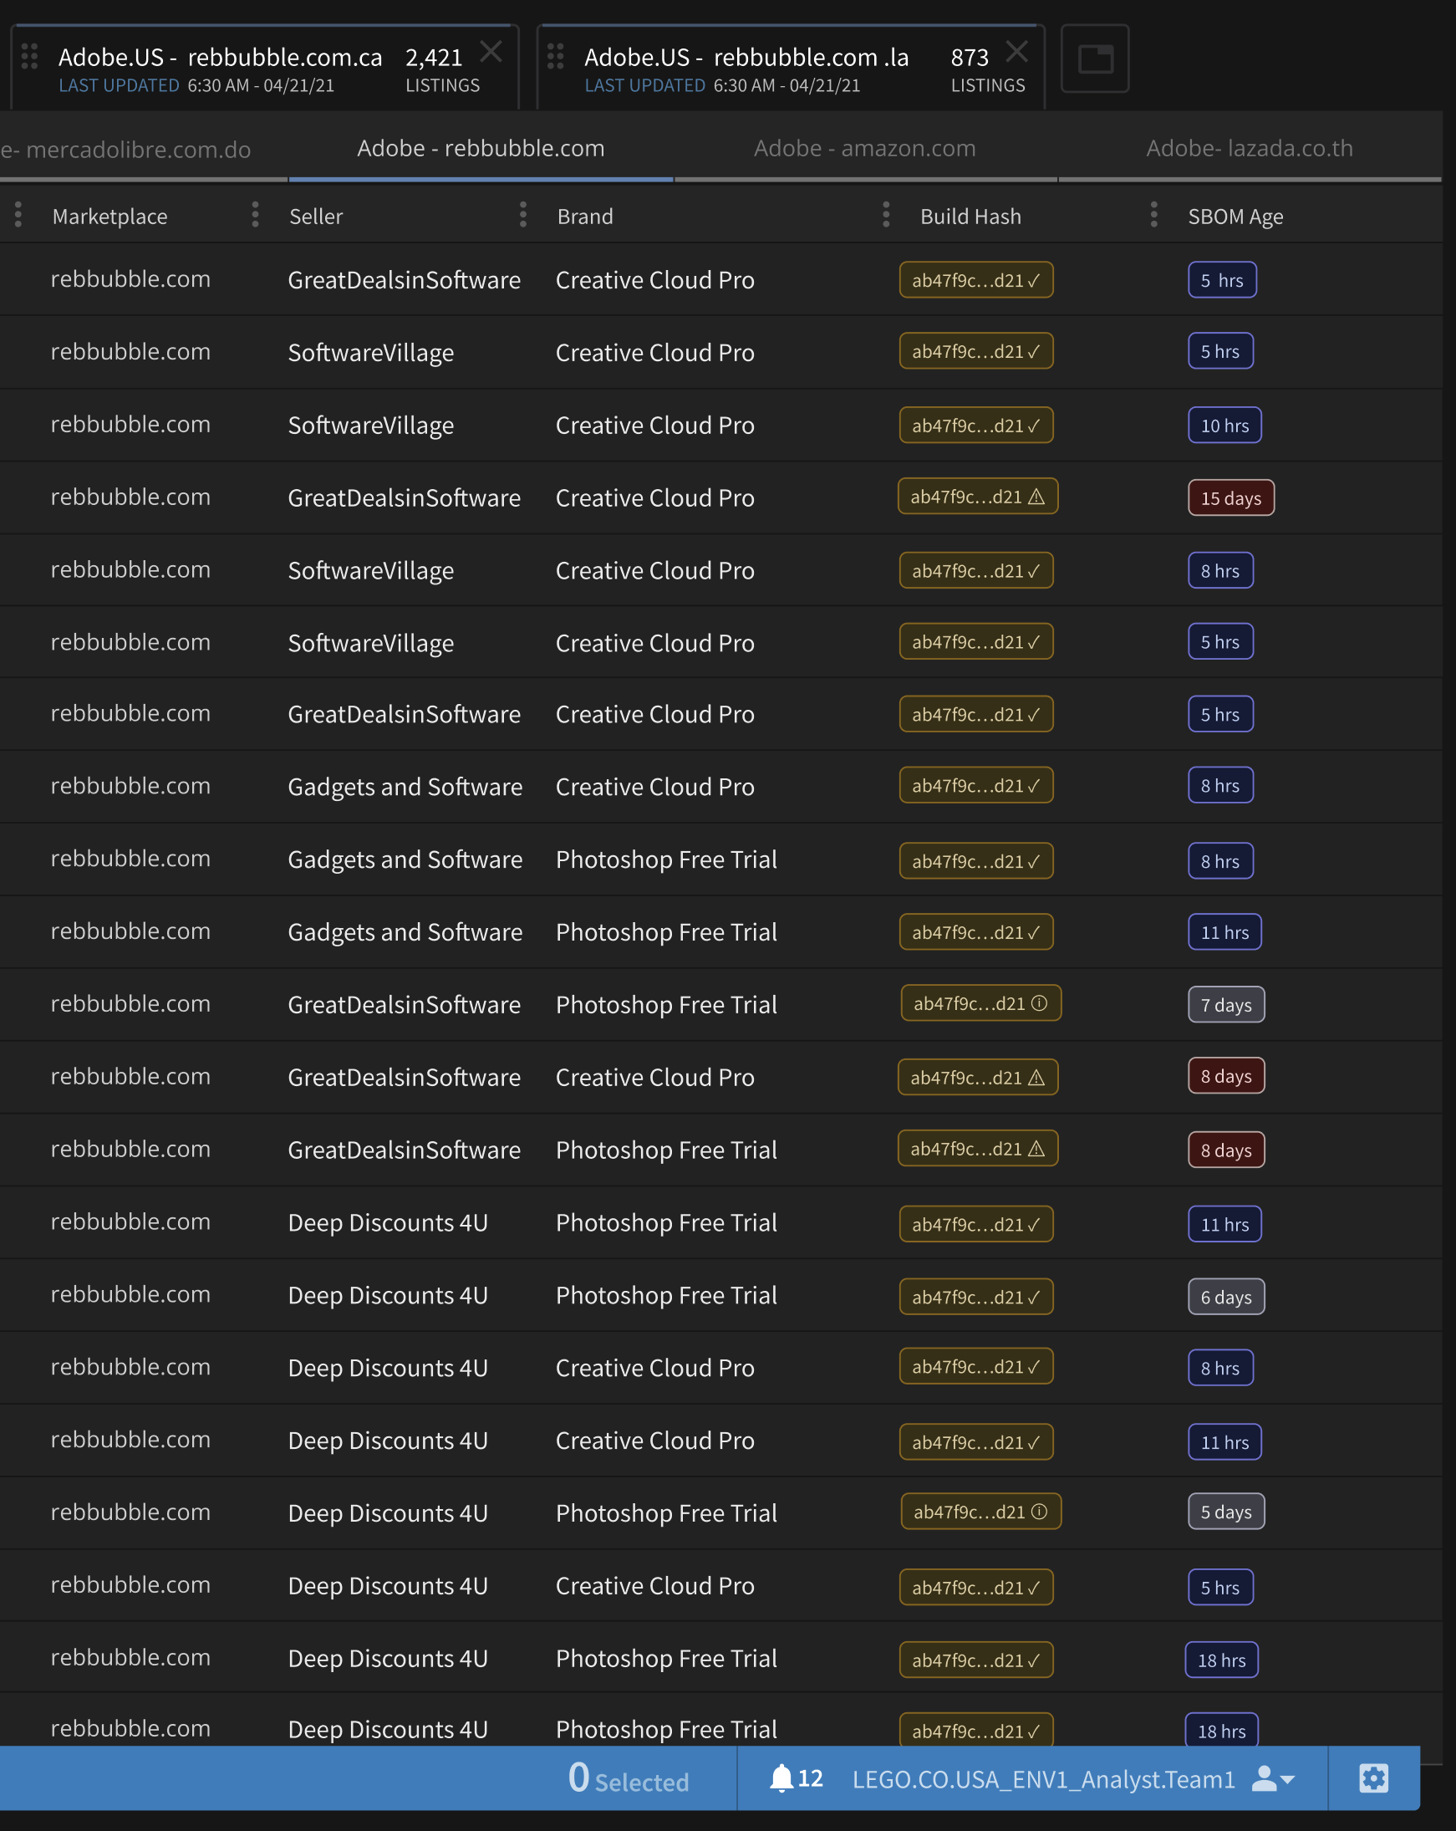Screen dimensions: 1456x1831
Task: Open the new panel window icon
Action: tap(1095, 59)
